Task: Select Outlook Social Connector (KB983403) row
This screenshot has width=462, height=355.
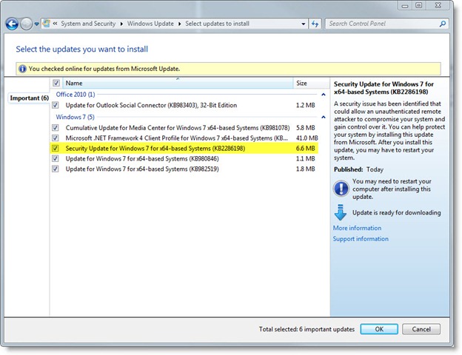Action: tap(184, 105)
